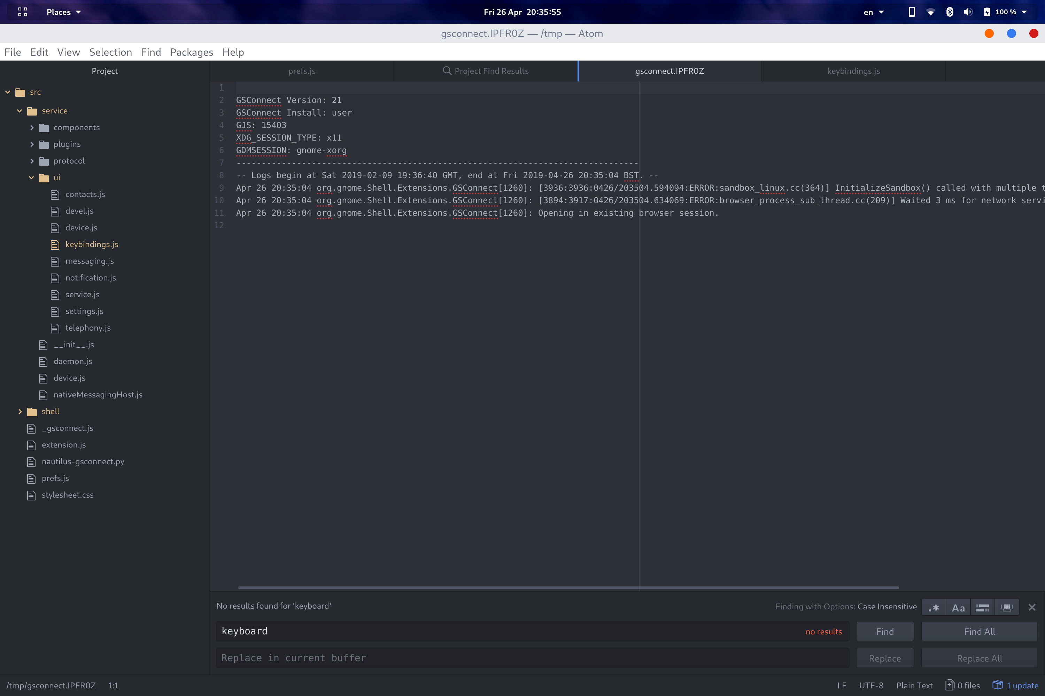Switch to the keybindings.js tab

[x=853, y=71]
